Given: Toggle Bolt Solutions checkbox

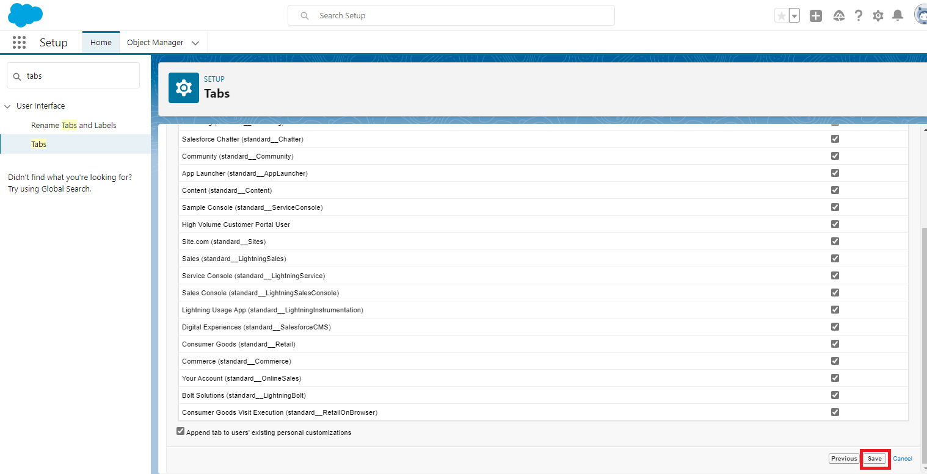Looking at the screenshot, I should (x=835, y=395).
